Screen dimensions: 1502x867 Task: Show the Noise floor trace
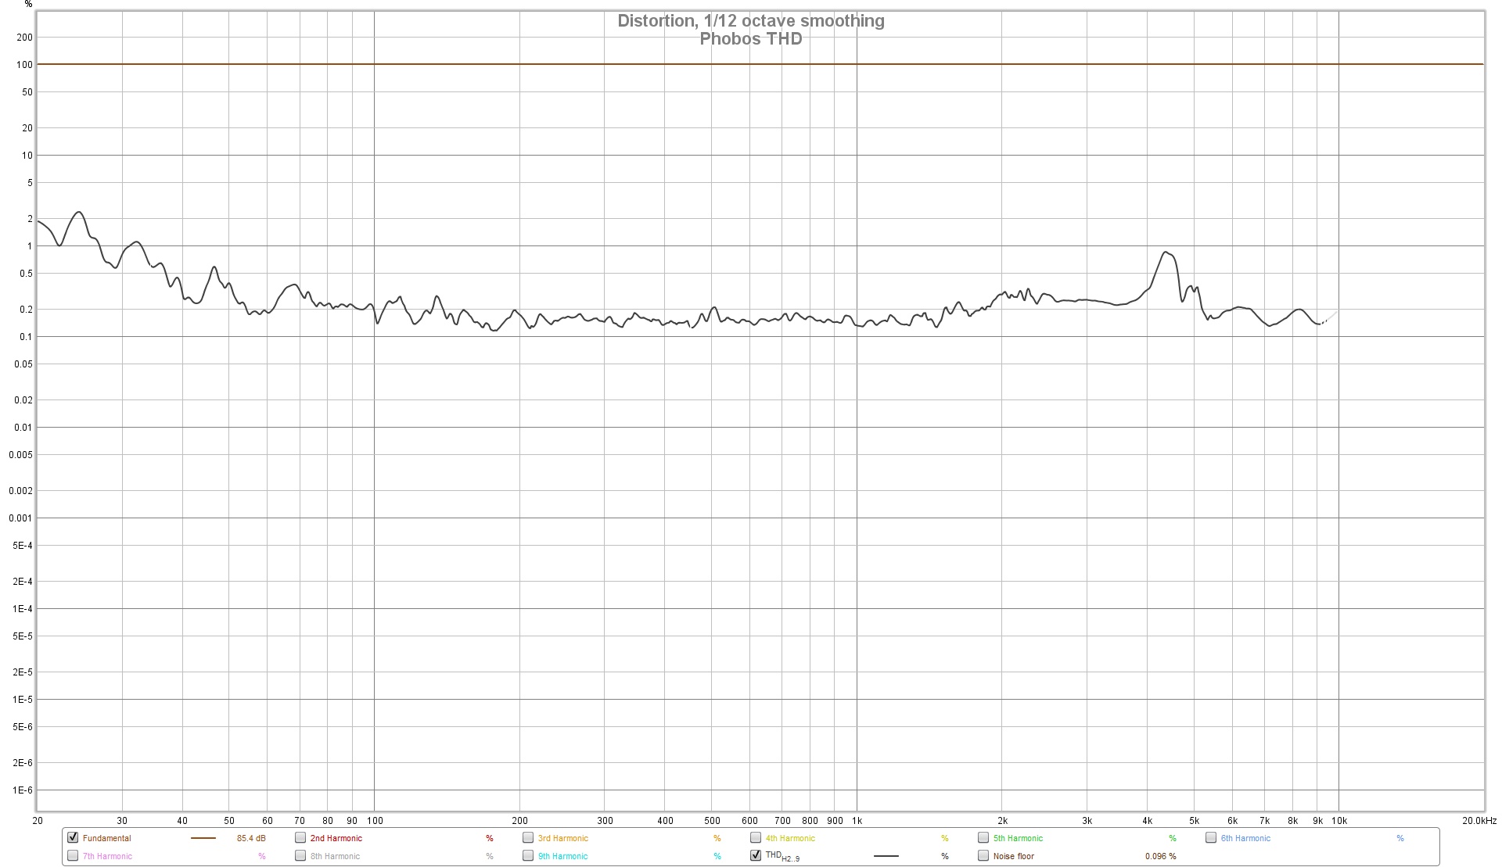[983, 855]
